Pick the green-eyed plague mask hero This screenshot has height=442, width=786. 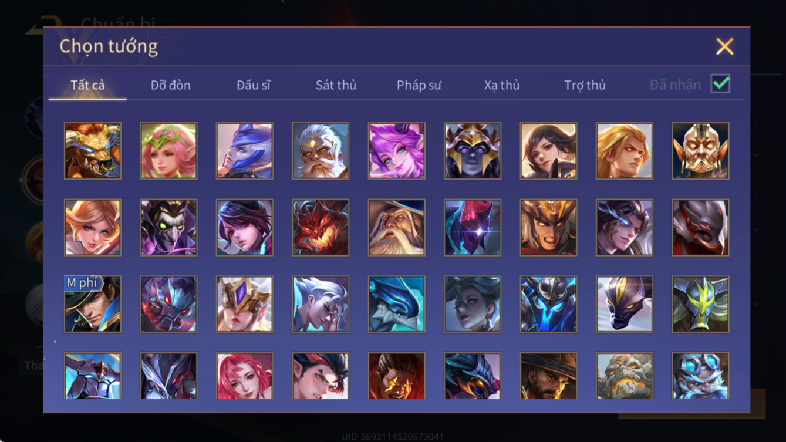168,227
